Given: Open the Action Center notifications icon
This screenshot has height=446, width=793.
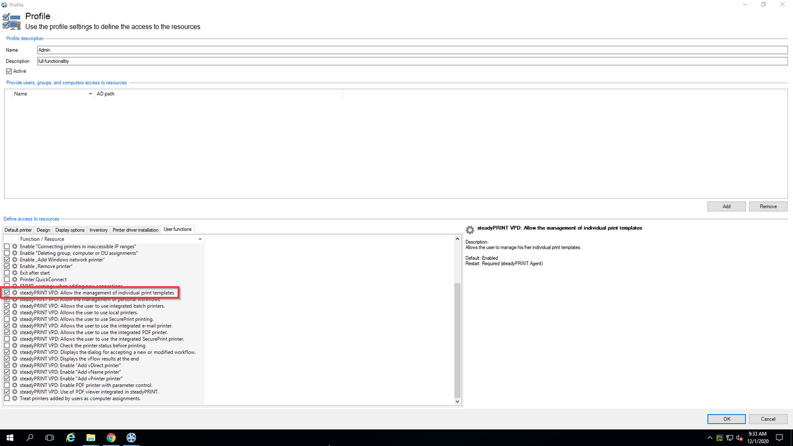Looking at the screenshot, I should (x=779, y=438).
